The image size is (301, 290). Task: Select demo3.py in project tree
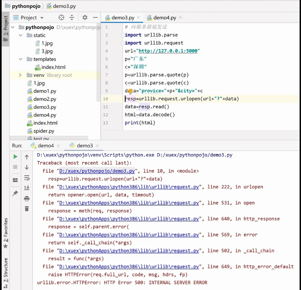point(45,107)
